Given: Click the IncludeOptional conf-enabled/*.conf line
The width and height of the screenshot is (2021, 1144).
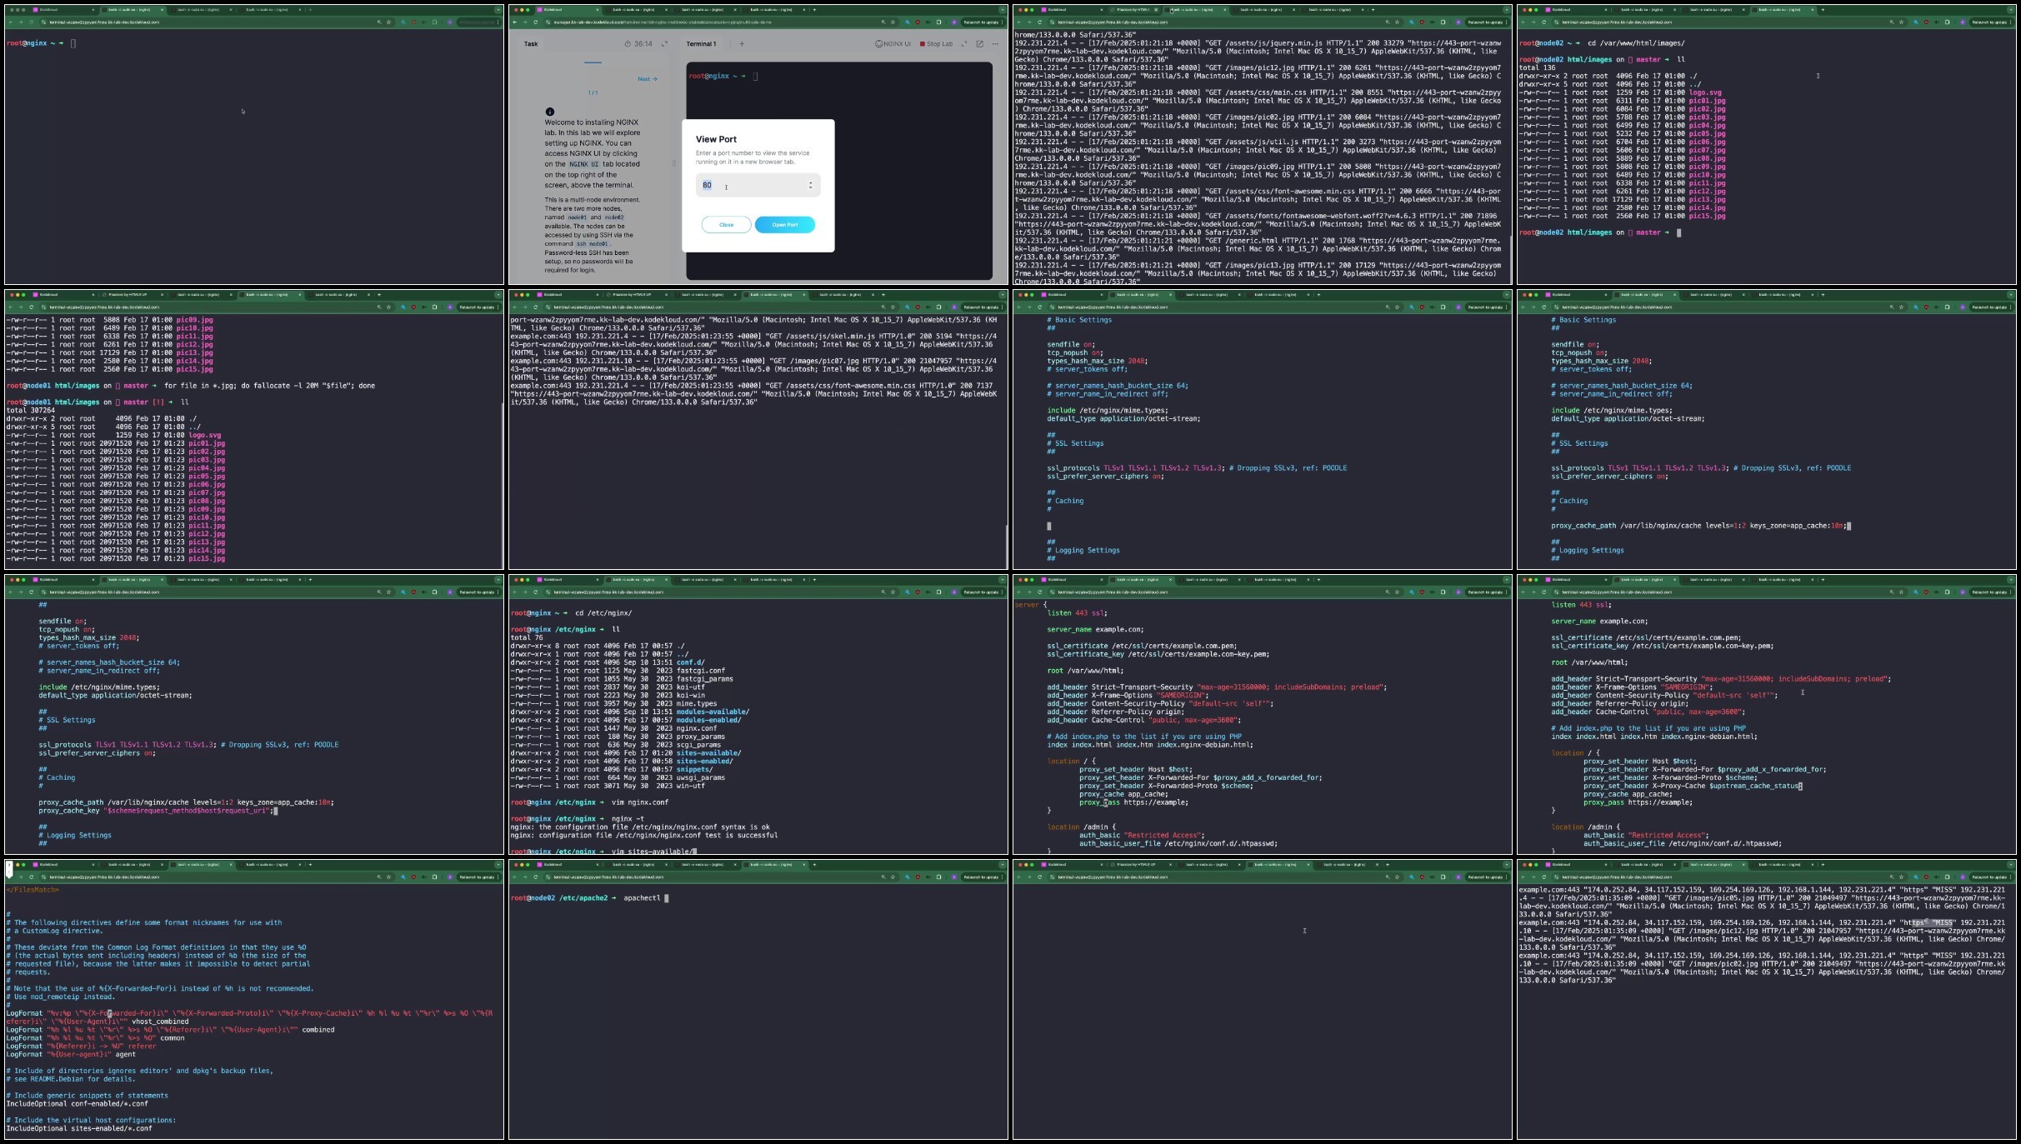Looking at the screenshot, I should click(78, 1104).
